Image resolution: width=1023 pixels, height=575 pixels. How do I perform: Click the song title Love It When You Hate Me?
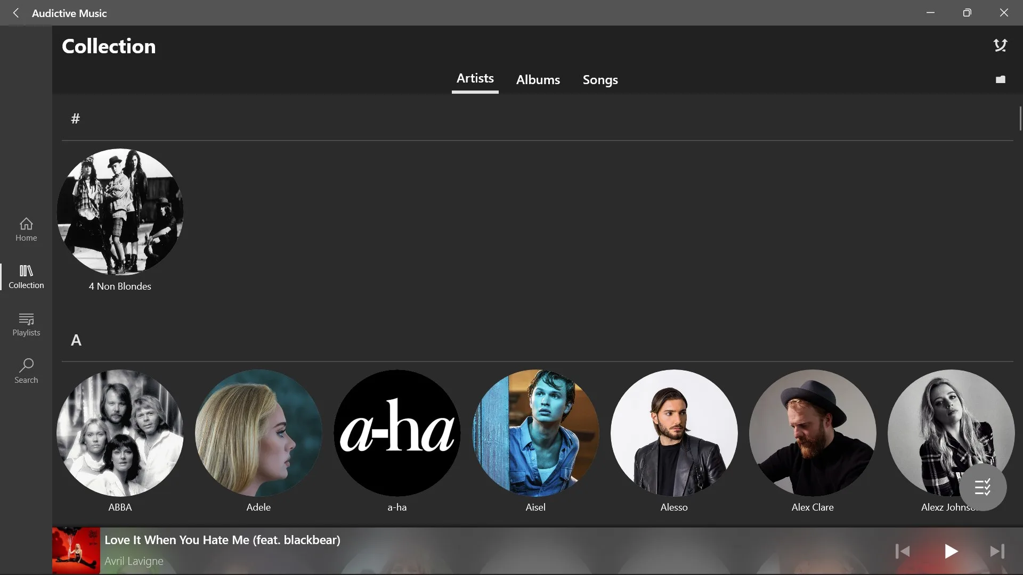(222, 540)
